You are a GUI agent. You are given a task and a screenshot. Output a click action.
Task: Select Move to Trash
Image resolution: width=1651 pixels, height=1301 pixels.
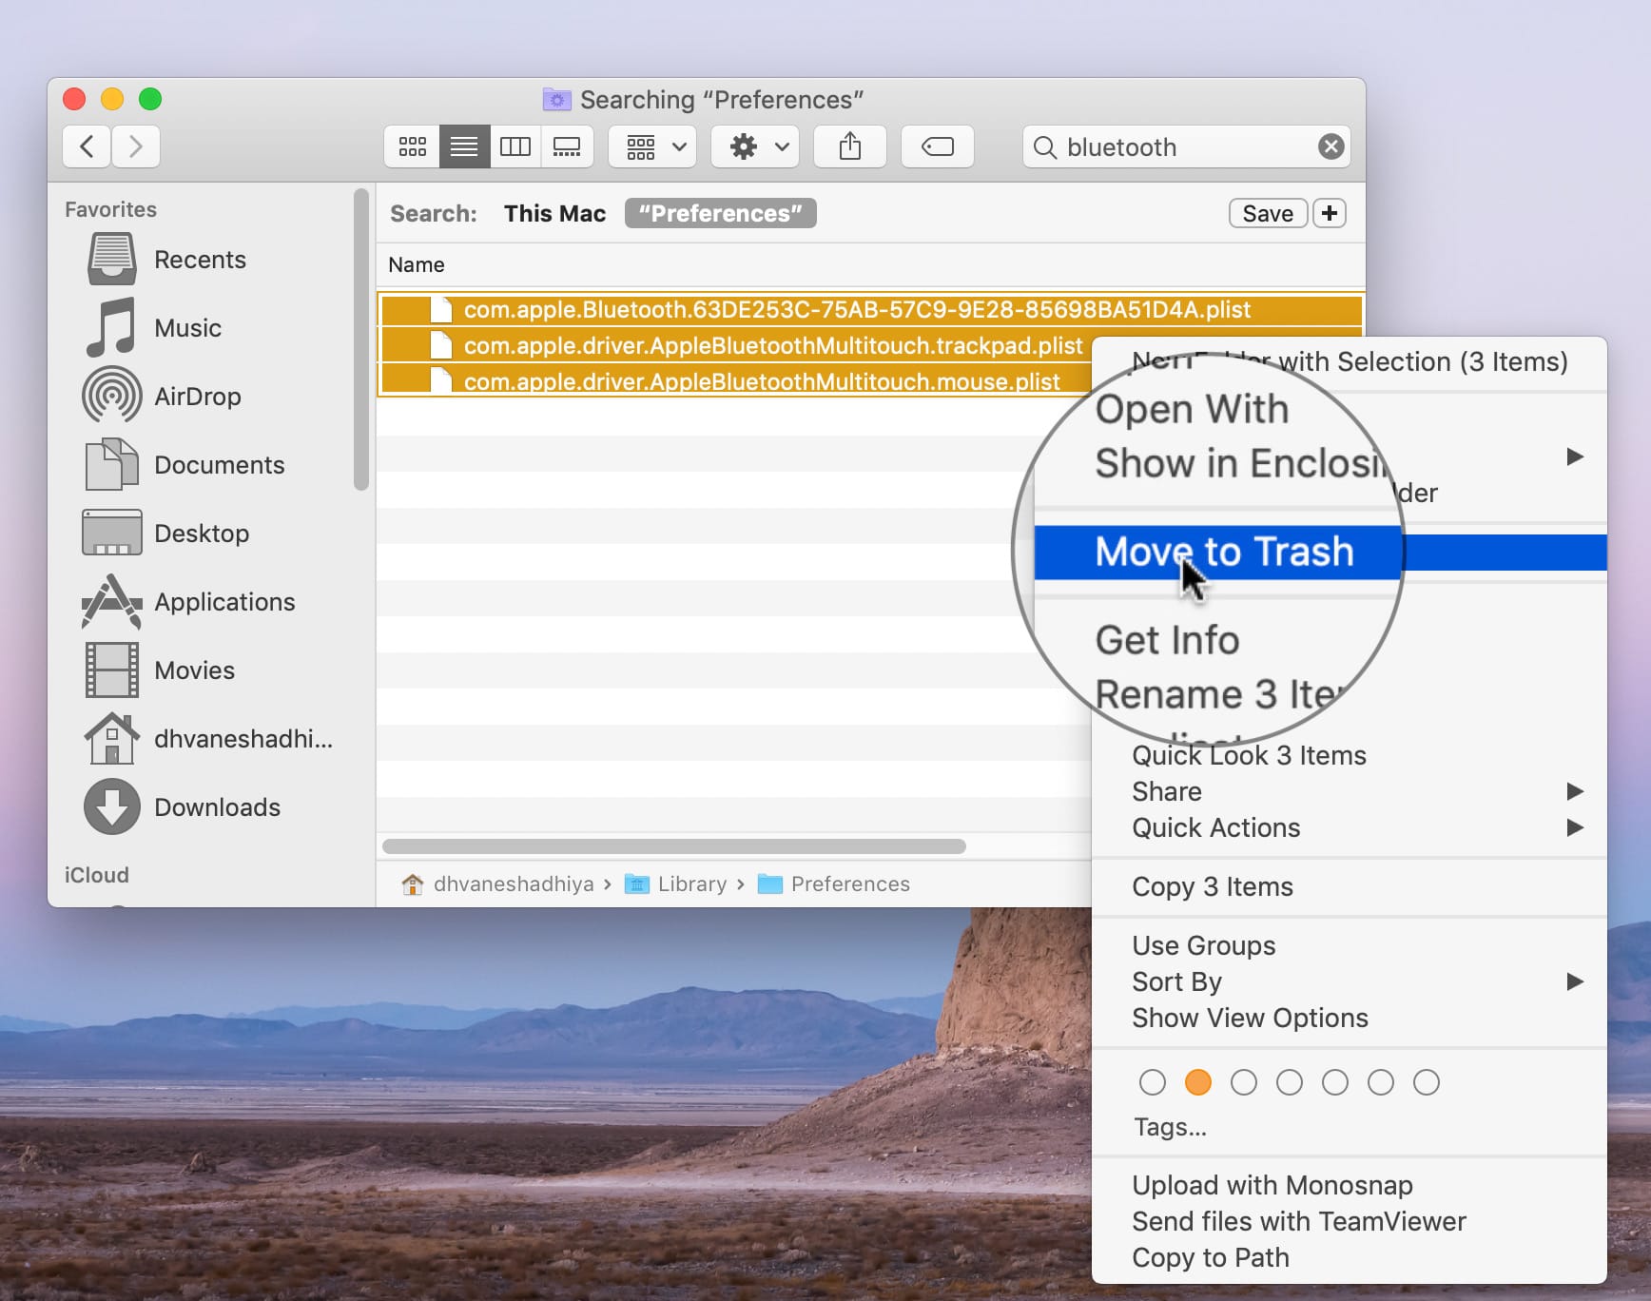point(1224,552)
